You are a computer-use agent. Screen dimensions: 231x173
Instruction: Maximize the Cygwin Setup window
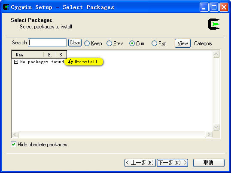214,7
